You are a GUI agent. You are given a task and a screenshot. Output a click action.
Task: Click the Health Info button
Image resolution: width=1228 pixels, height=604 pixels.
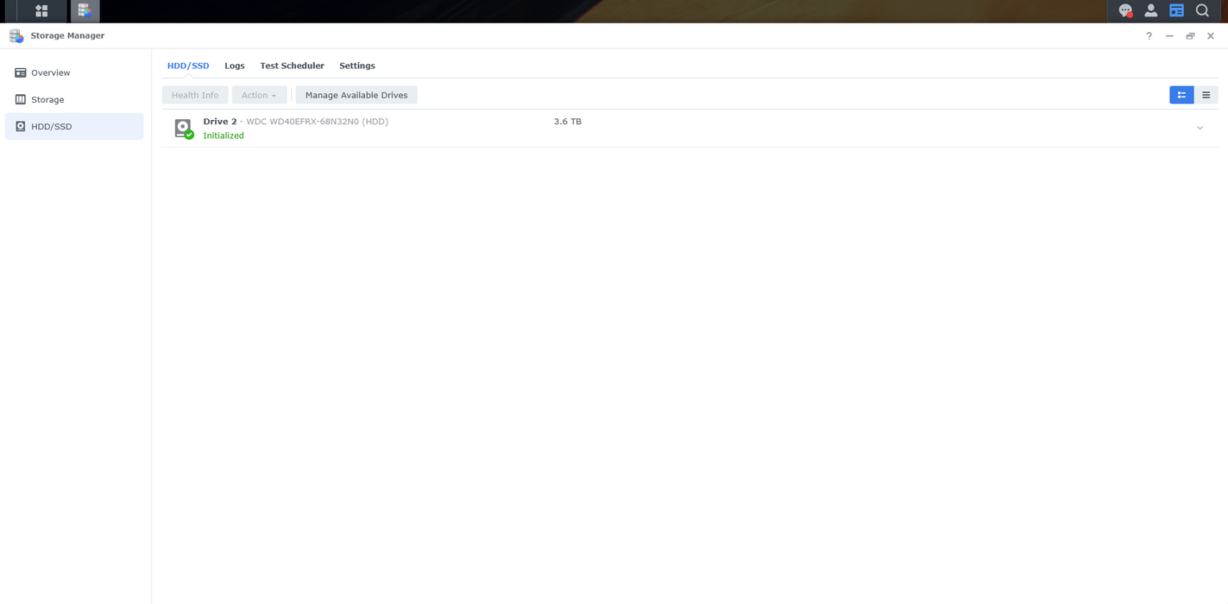point(195,95)
